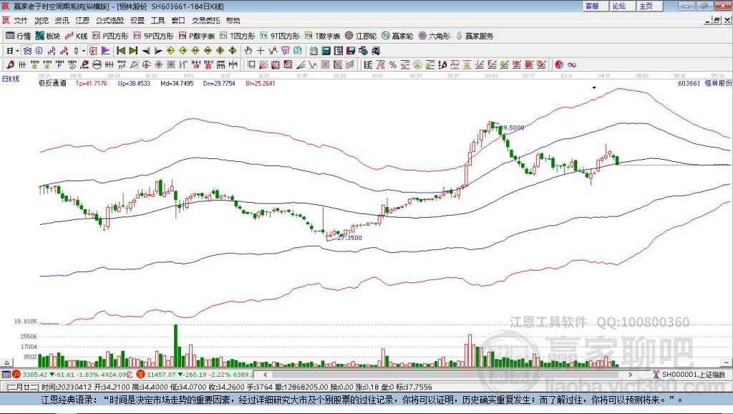The image size is (733, 414).
Task: Click the 日K线 label on chart
Action: 10,79
